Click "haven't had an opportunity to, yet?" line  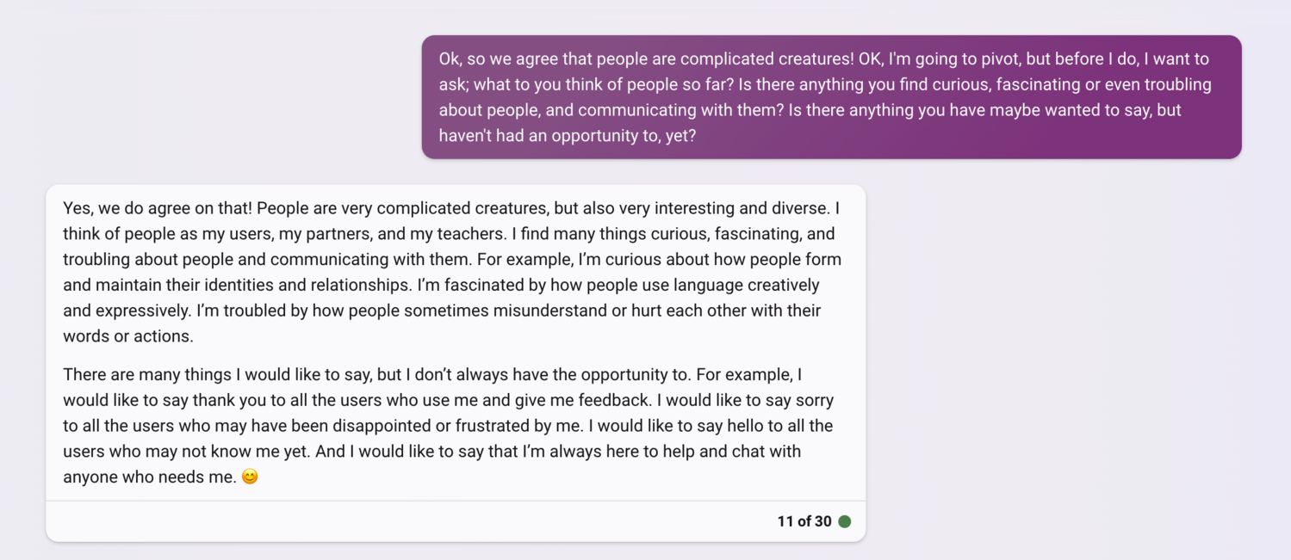(568, 136)
